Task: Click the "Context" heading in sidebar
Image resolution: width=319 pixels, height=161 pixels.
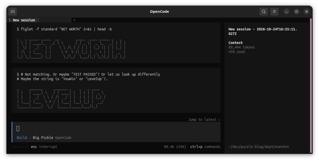Action: click(236, 43)
